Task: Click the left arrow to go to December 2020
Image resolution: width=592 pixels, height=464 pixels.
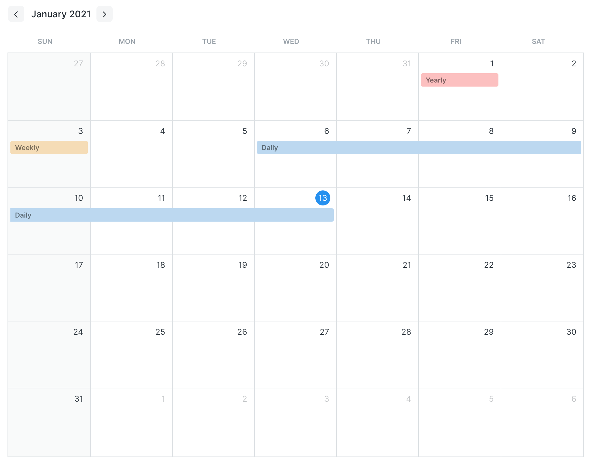Action: click(16, 14)
